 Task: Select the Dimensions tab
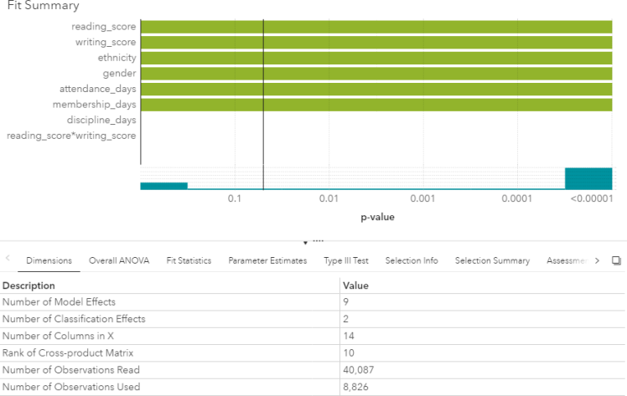[x=49, y=260]
